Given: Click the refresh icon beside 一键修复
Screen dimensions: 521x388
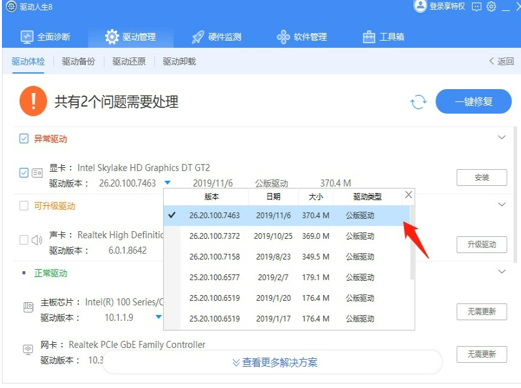Looking at the screenshot, I should 418,102.
